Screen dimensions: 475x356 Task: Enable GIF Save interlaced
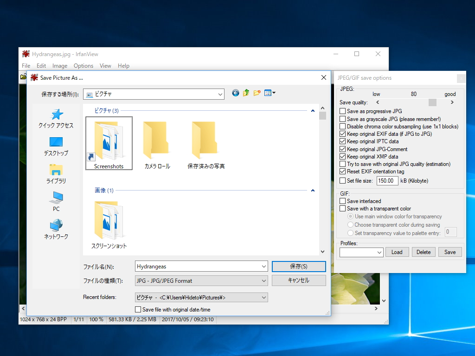(343, 201)
